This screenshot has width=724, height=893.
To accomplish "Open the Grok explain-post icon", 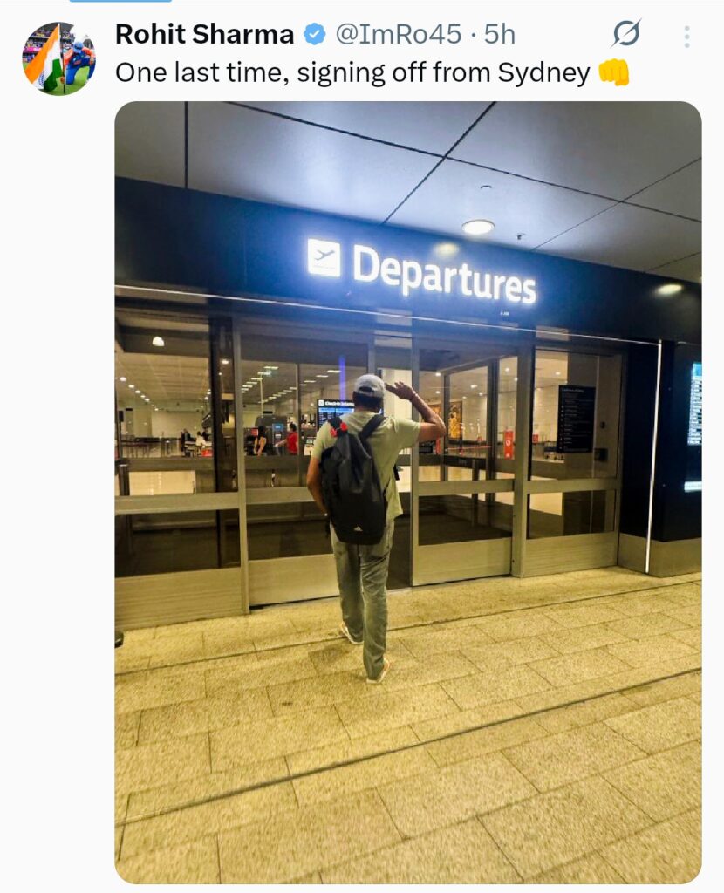I will 626,34.
